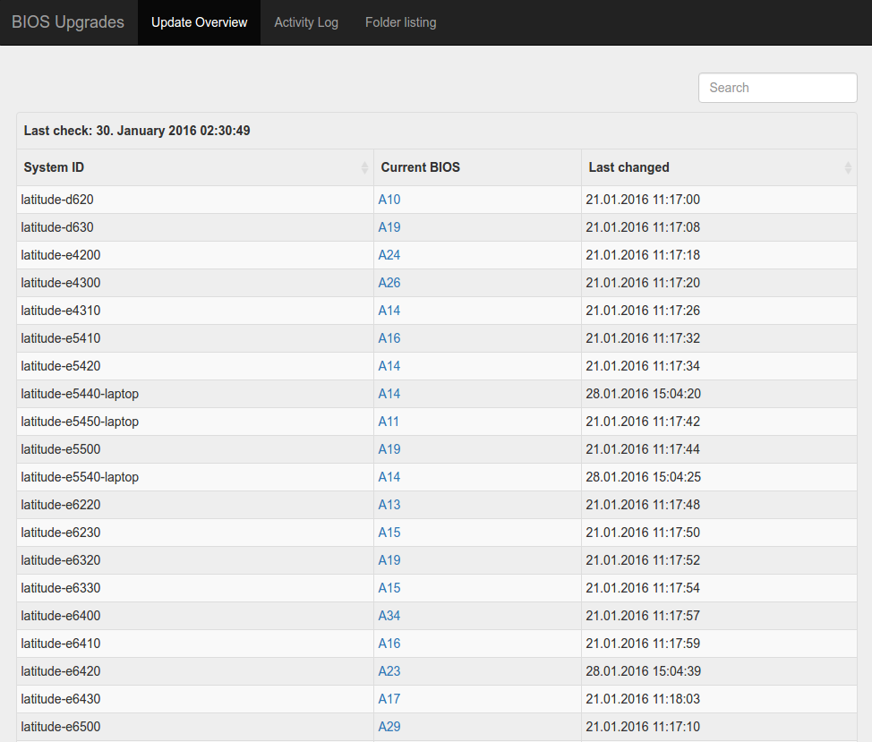Open BIOS link A15 for latitude-e6230
The image size is (872, 742).
tap(389, 533)
